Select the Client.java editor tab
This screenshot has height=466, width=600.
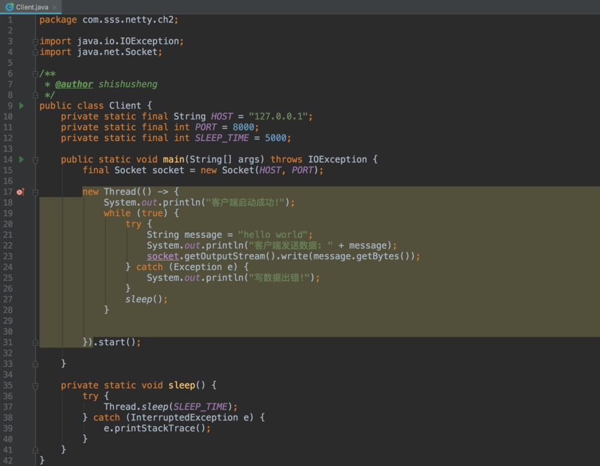31,7
